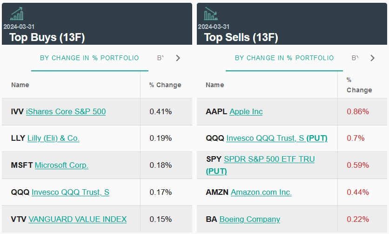
Task: Click the Top Buys rising chart icon
Action: tap(17, 14)
